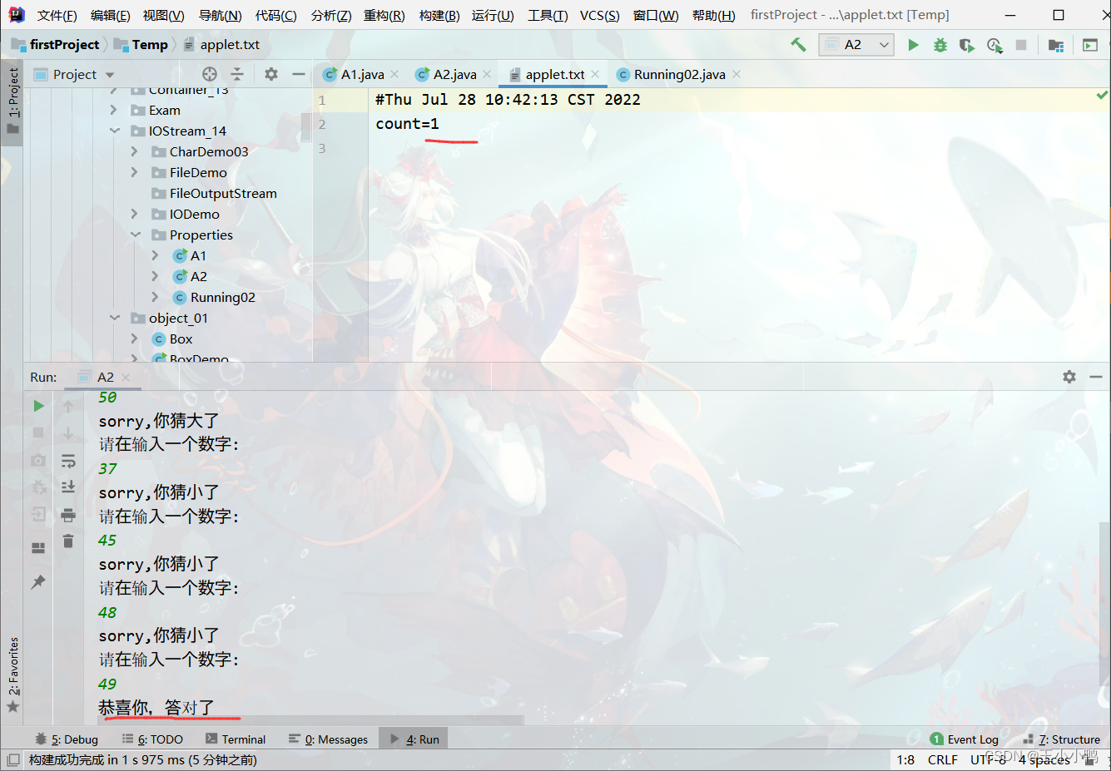Click the Run panel exit icon
Screen dimensions: 1111x771
(x=38, y=515)
